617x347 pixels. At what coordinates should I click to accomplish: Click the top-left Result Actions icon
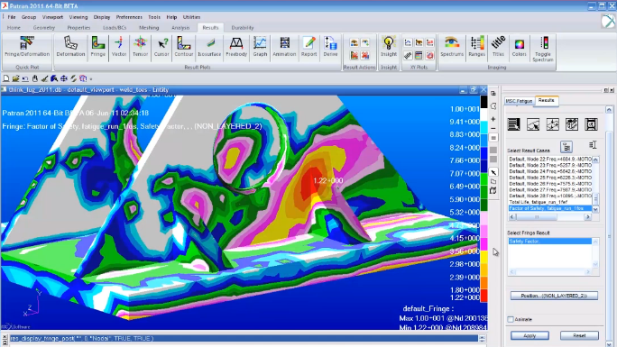tap(355, 43)
